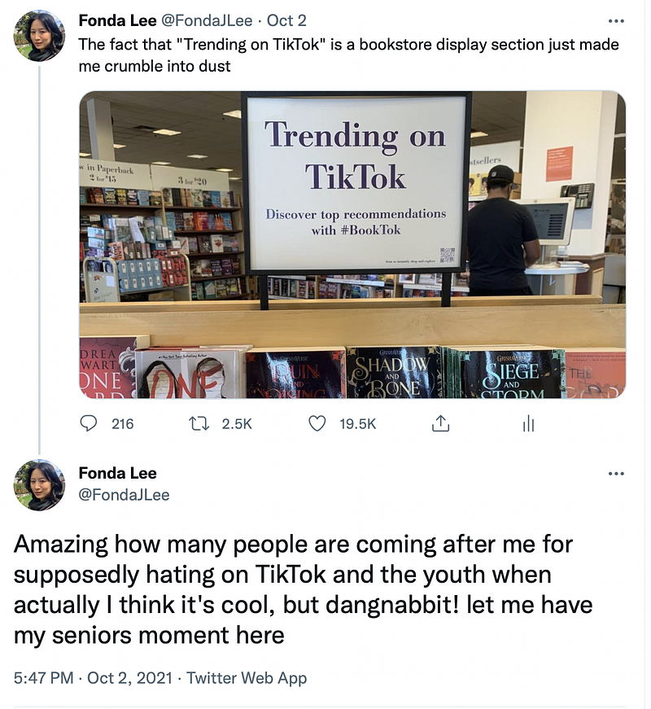The height and width of the screenshot is (709, 651).
Task: Click the profile picture on second tweet
Action: [39, 485]
